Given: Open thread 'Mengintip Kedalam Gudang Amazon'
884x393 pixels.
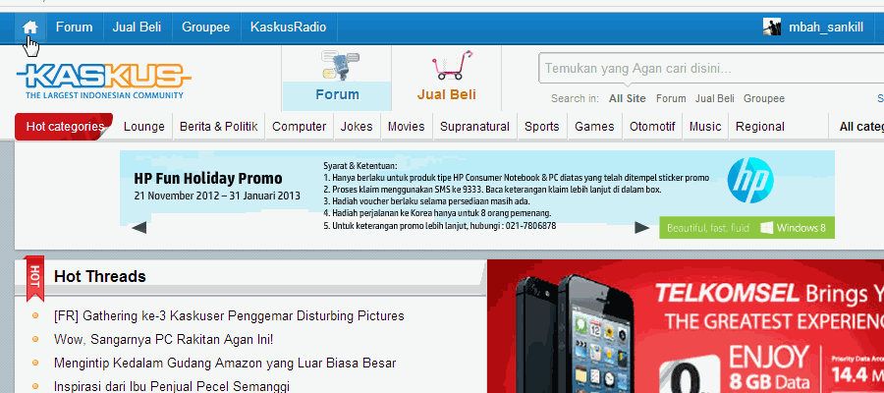Looking at the screenshot, I should 225,364.
